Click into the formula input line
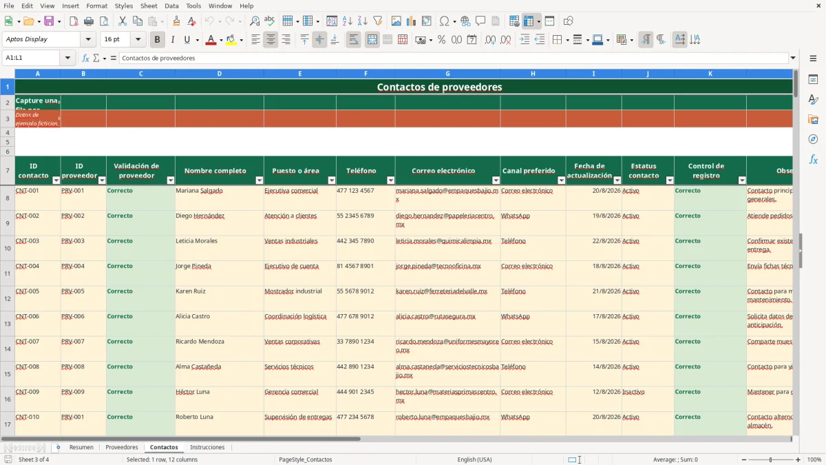The height and width of the screenshot is (465, 826). [x=453, y=58]
